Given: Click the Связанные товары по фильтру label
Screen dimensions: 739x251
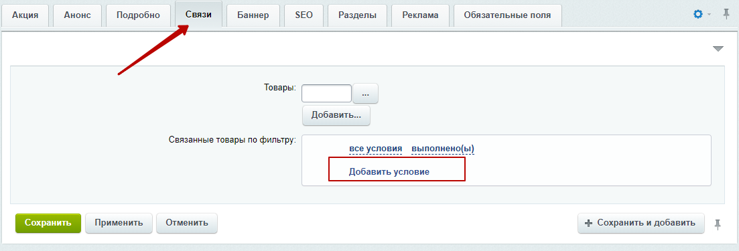Looking at the screenshot, I should 232,140.
